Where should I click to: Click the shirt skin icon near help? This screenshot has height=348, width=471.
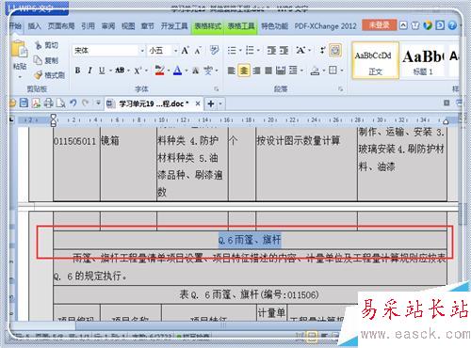coord(415,25)
